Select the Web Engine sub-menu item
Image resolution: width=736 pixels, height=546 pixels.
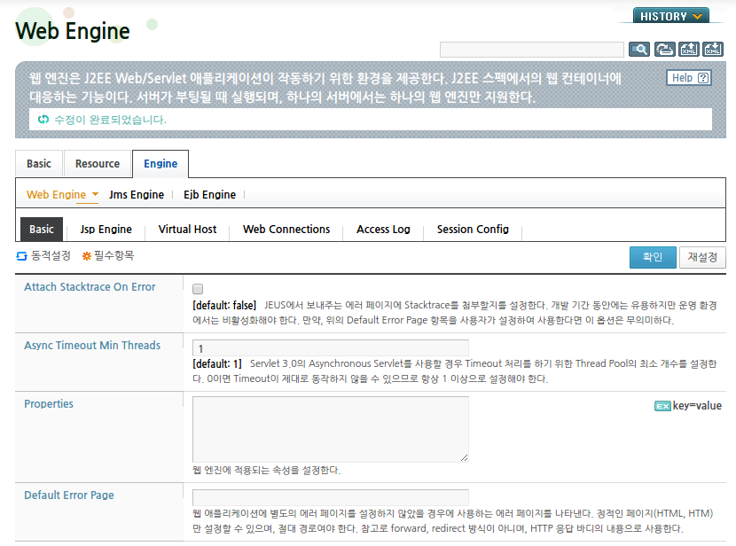click(x=57, y=195)
